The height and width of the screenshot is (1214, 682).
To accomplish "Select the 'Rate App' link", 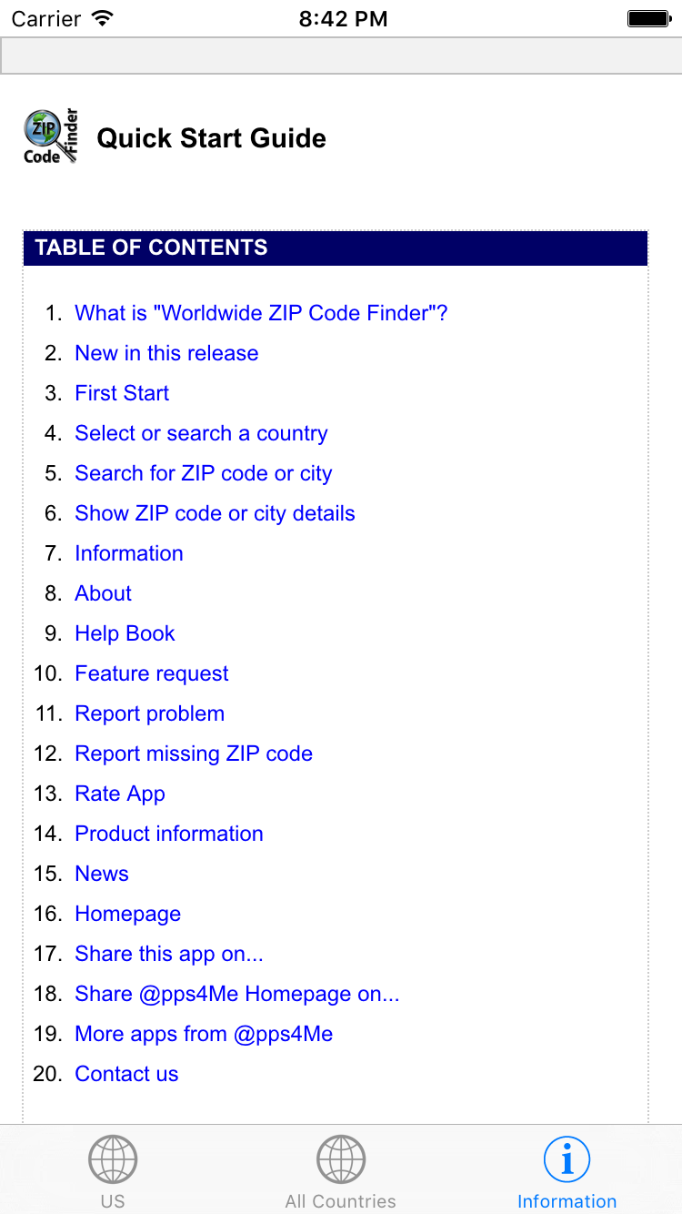I will coord(120,794).
